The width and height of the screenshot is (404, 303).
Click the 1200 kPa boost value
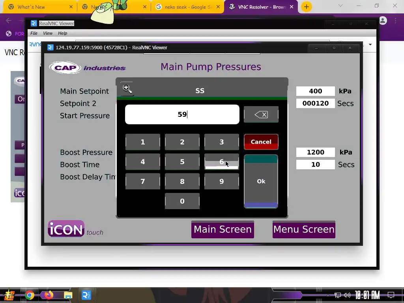tap(315, 152)
